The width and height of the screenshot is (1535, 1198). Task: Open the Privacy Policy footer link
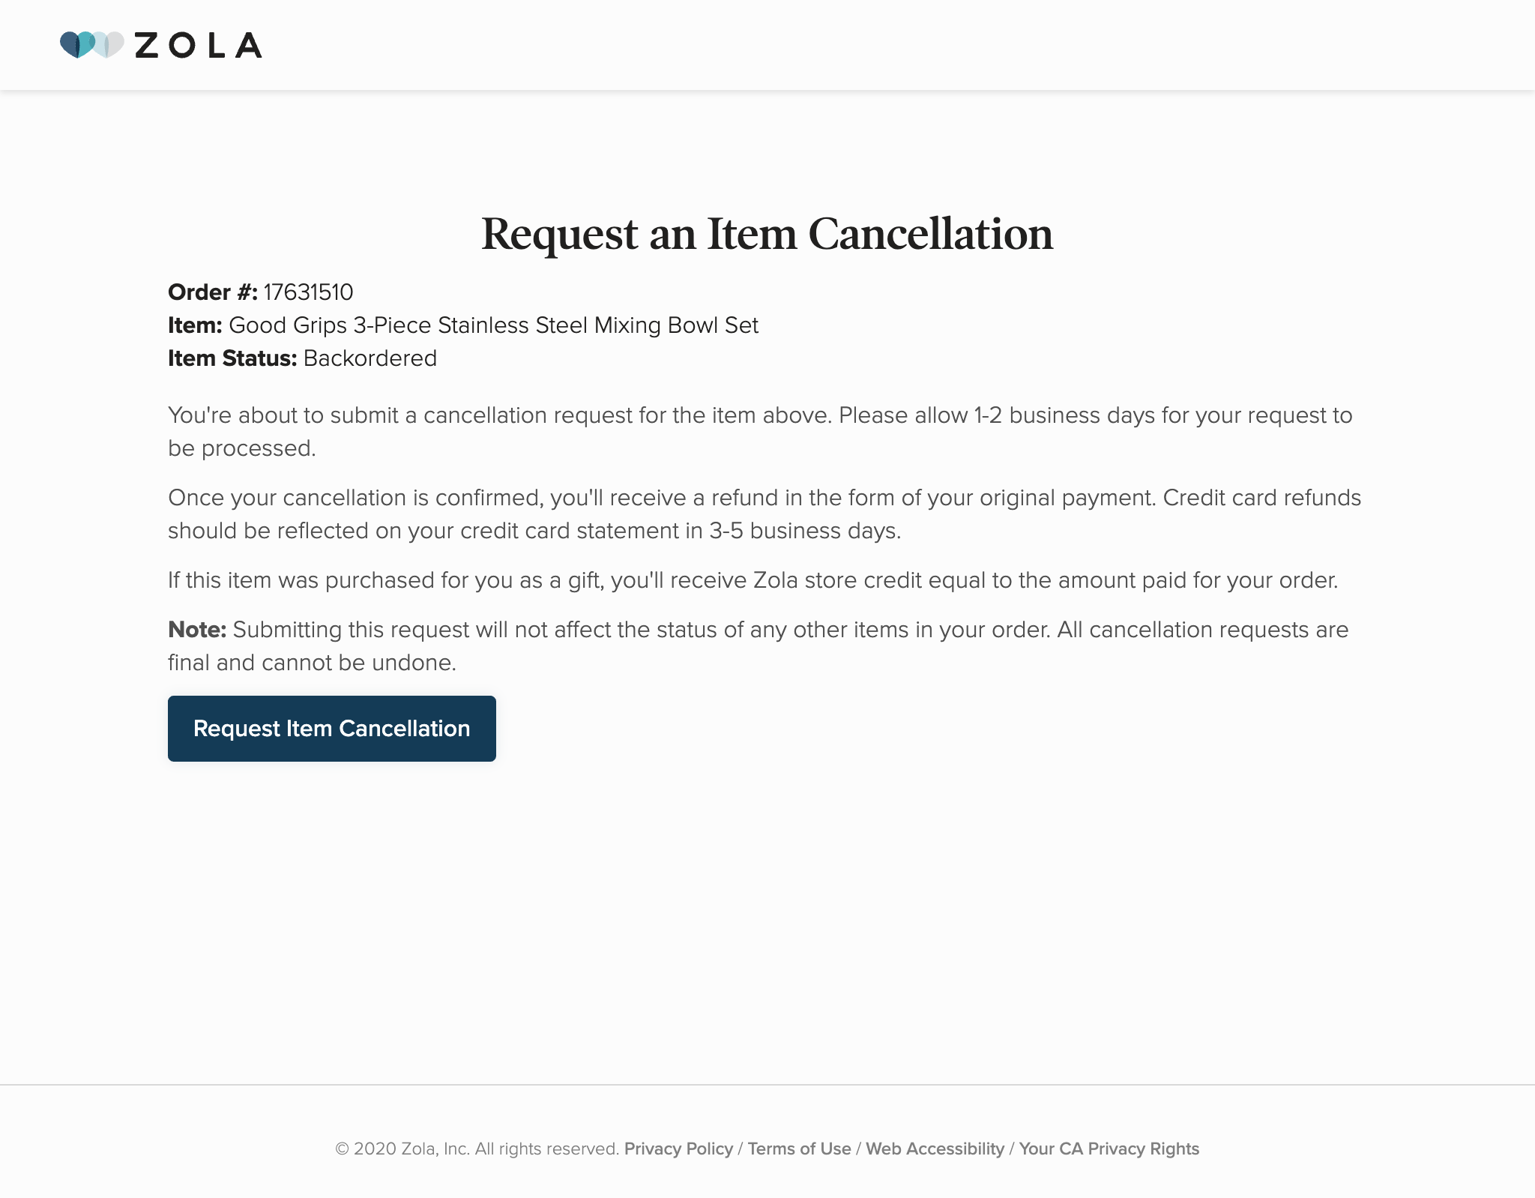pyautogui.click(x=678, y=1149)
